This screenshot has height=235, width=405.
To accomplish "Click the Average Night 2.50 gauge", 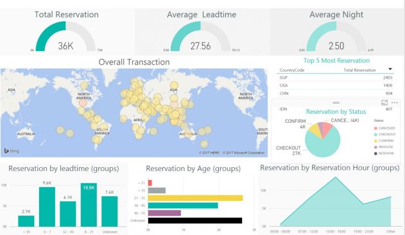I will pyautogui.click(x=336, y=36).
